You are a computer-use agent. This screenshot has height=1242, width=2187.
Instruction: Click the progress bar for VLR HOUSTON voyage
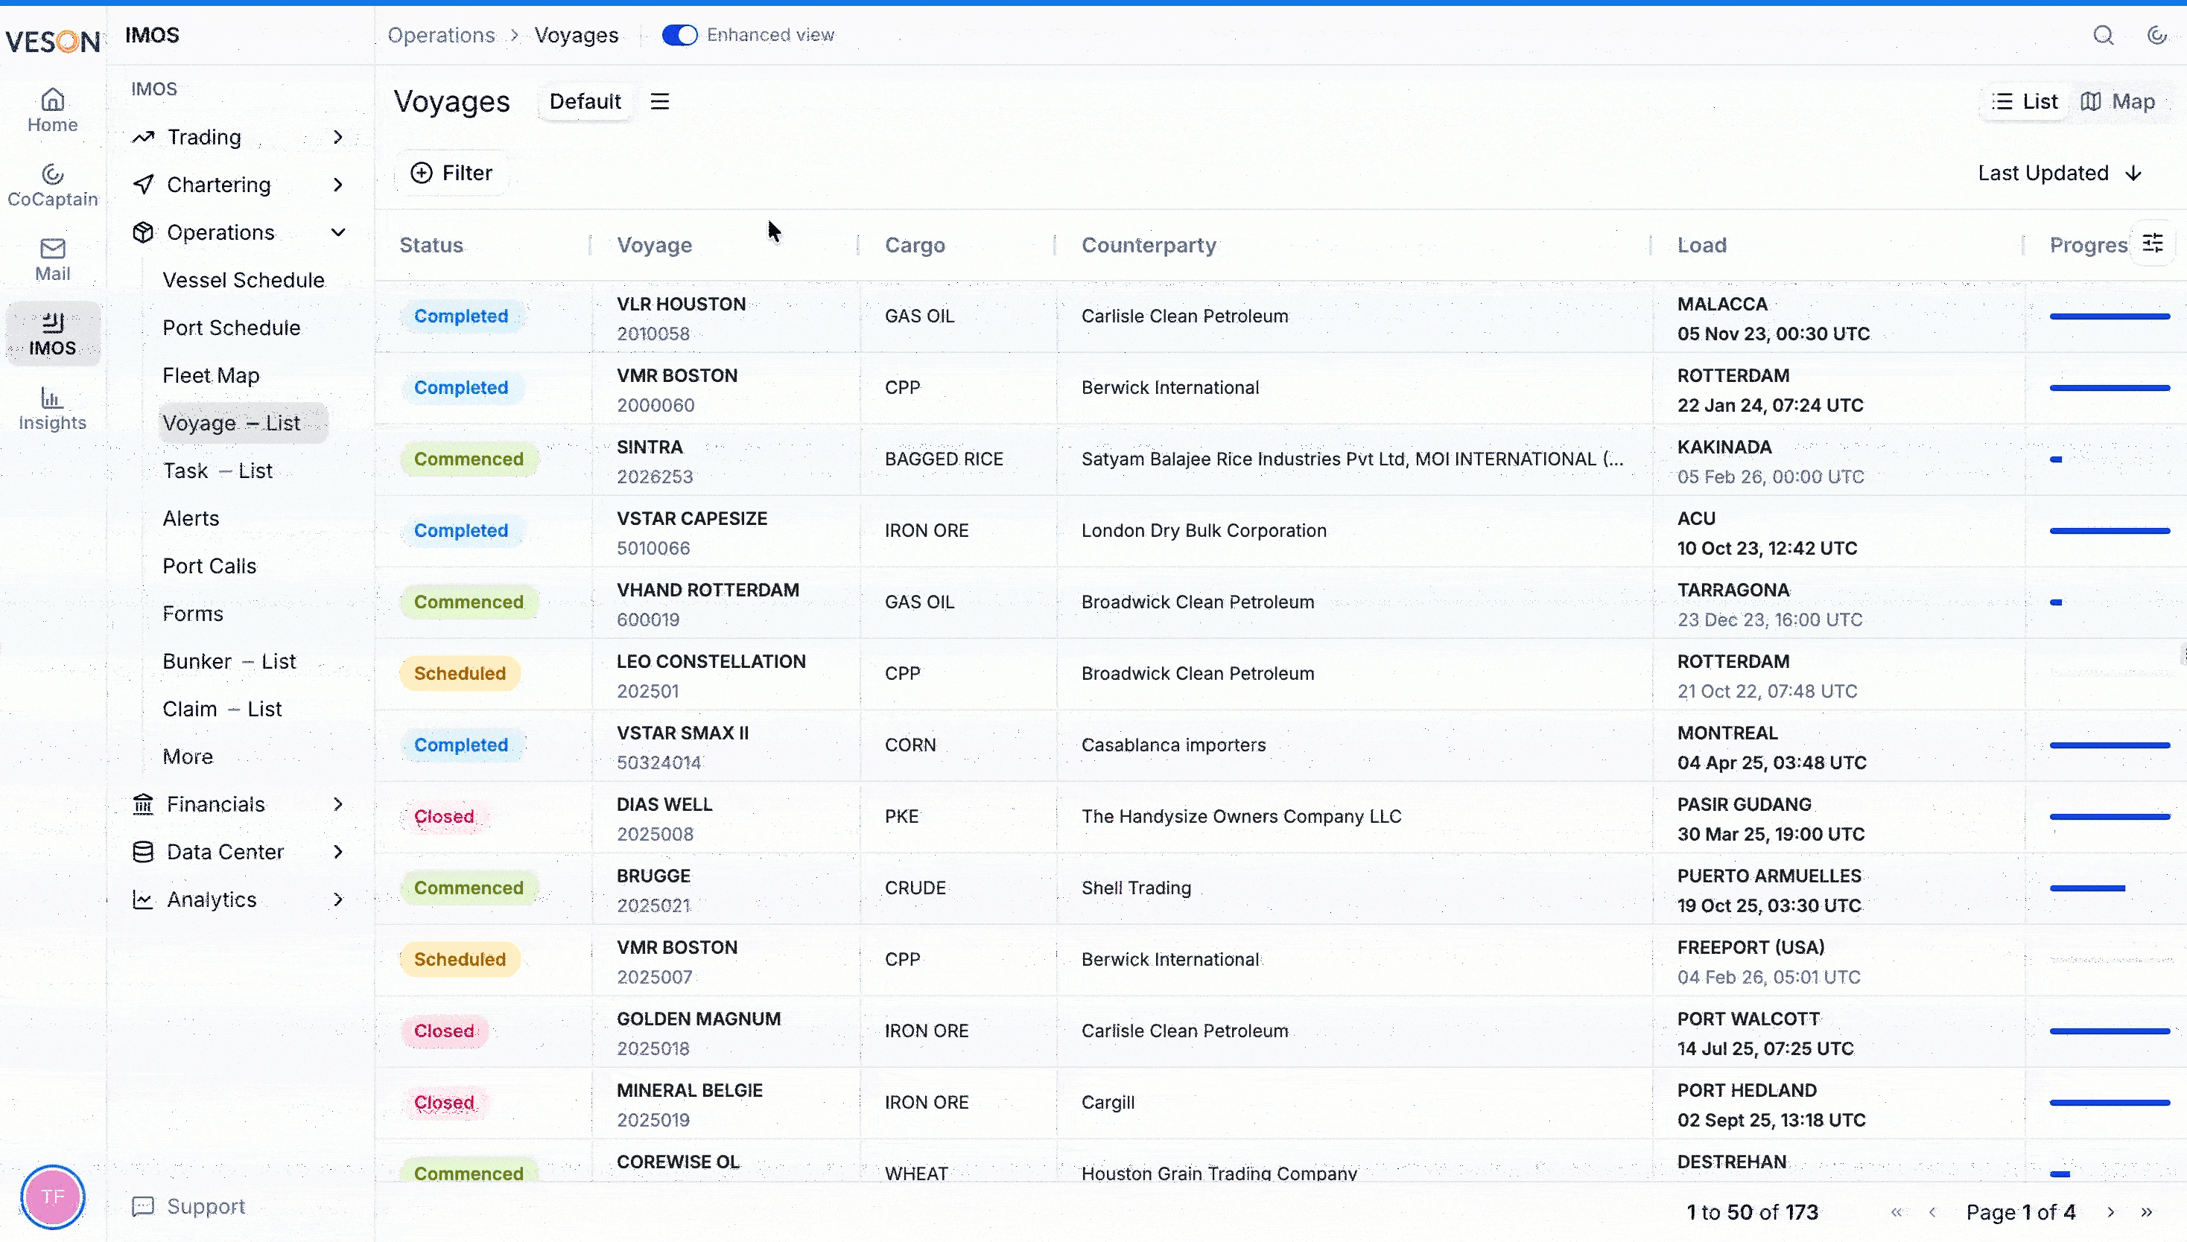(2110, 316)
